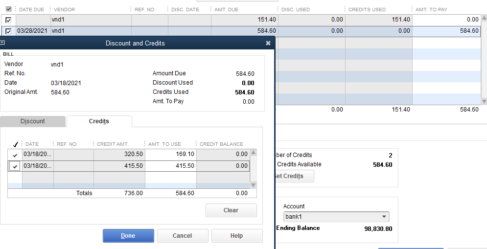Confirm with the Done button
The image size is (487, 249).
pos(128,236)
